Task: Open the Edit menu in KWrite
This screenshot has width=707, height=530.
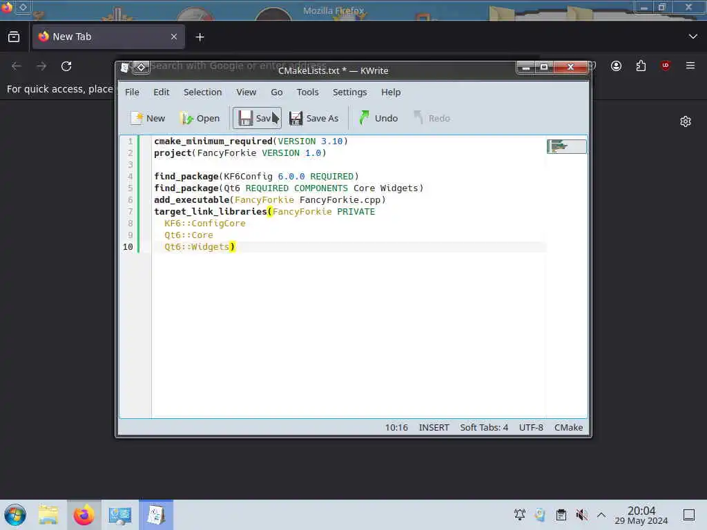Action: coord(162,92)
